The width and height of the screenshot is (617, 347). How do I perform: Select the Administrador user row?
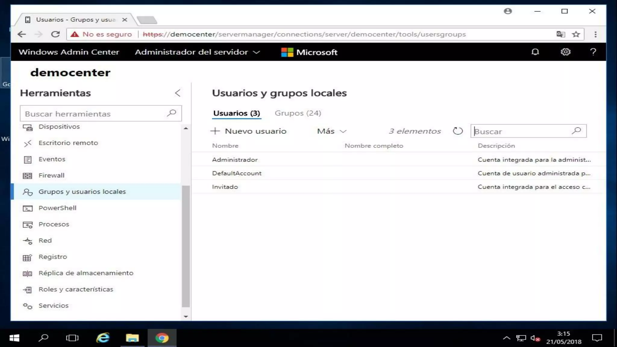click(x=235, y=160)
